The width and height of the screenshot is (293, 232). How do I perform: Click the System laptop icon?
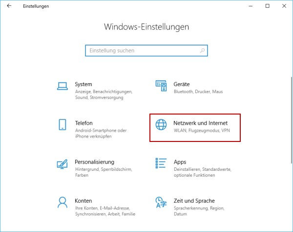[62, 86]
